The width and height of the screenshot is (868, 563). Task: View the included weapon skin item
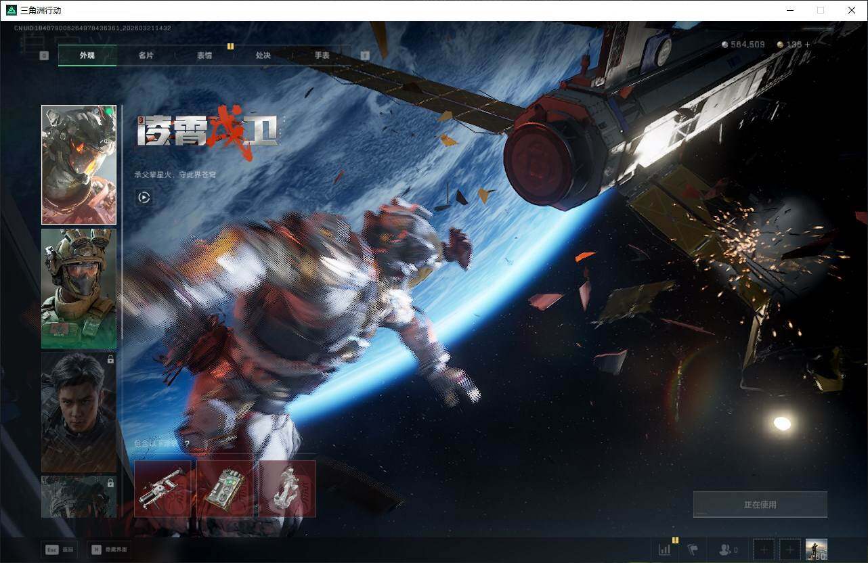[163, 489]
